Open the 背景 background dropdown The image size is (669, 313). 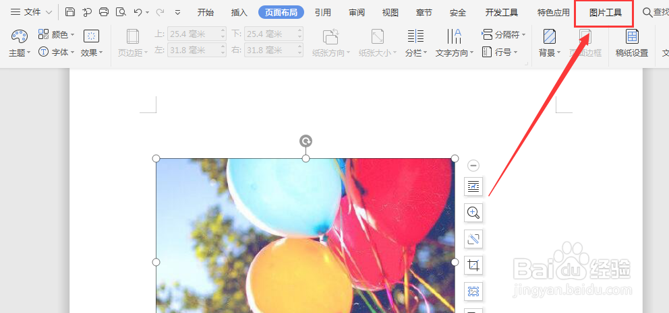550,44
